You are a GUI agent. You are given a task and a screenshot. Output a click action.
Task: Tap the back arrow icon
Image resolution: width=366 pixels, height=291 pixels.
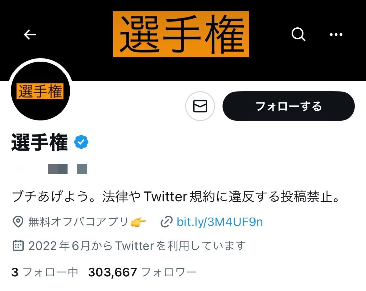30,35
